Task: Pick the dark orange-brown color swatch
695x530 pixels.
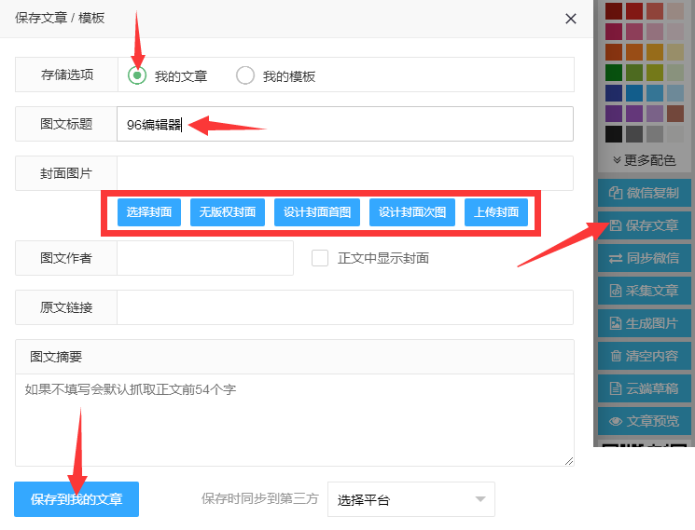Action: (x=614, y=52)
